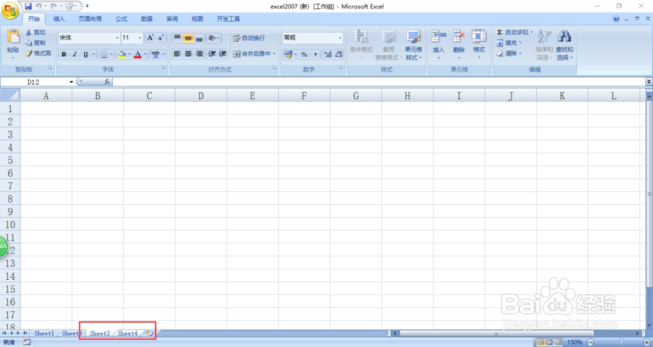653x347 pixels.
Task: Click AutoSum (自动求和) button
Action: tap(515, 32)
